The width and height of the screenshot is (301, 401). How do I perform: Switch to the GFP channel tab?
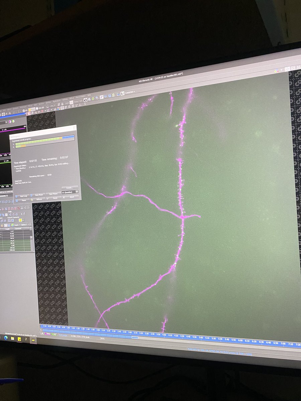coord(54,334)
